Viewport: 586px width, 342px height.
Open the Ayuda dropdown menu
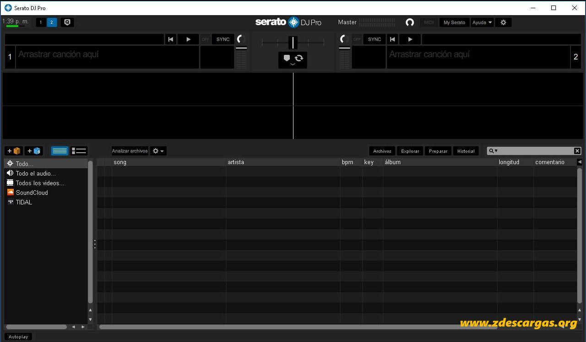click(x=483, y=22)
